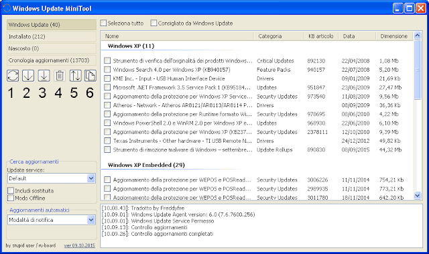Open the ver 09.10.2015 link
Screen dimensions: 429x254
click(x=79, y=245)
